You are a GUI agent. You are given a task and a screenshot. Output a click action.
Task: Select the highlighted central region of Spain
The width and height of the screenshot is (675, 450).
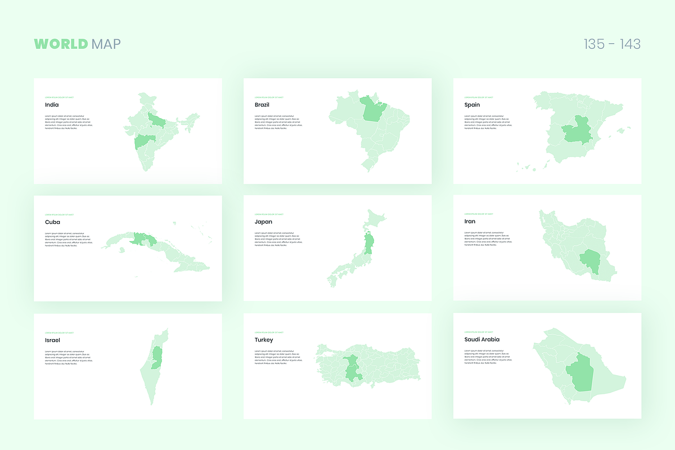click(577, 129)
